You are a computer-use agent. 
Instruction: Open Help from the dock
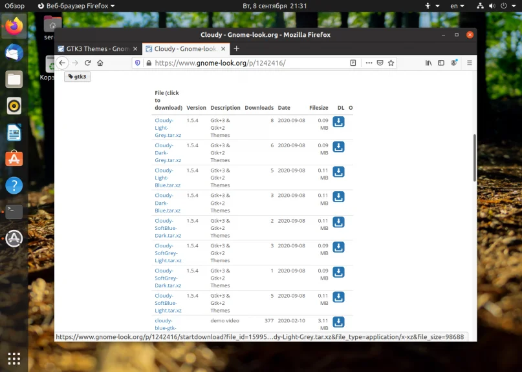(14, 185)
